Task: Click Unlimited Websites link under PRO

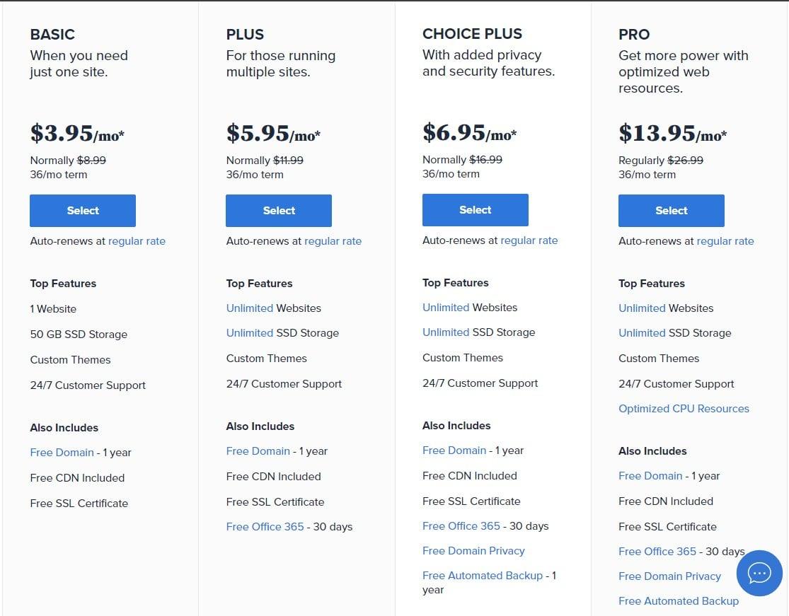Action: pyautogui.click(x=641, y=308)
